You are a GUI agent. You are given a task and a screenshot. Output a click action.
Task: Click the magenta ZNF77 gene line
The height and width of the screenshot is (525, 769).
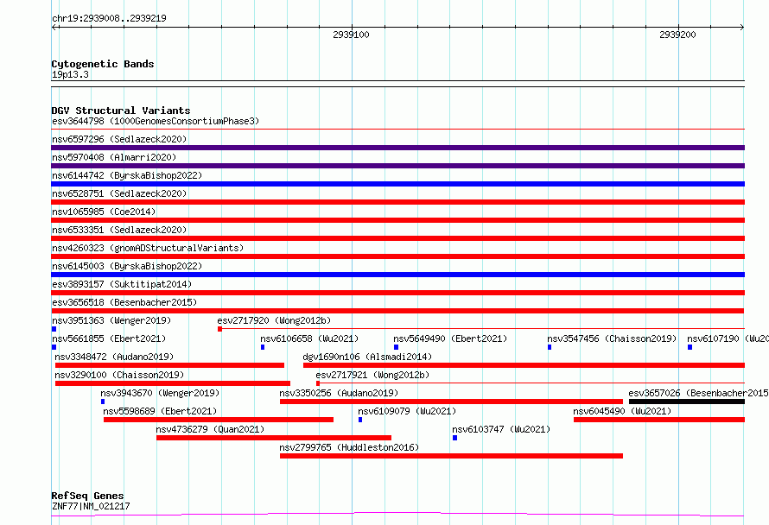[397, 515]
